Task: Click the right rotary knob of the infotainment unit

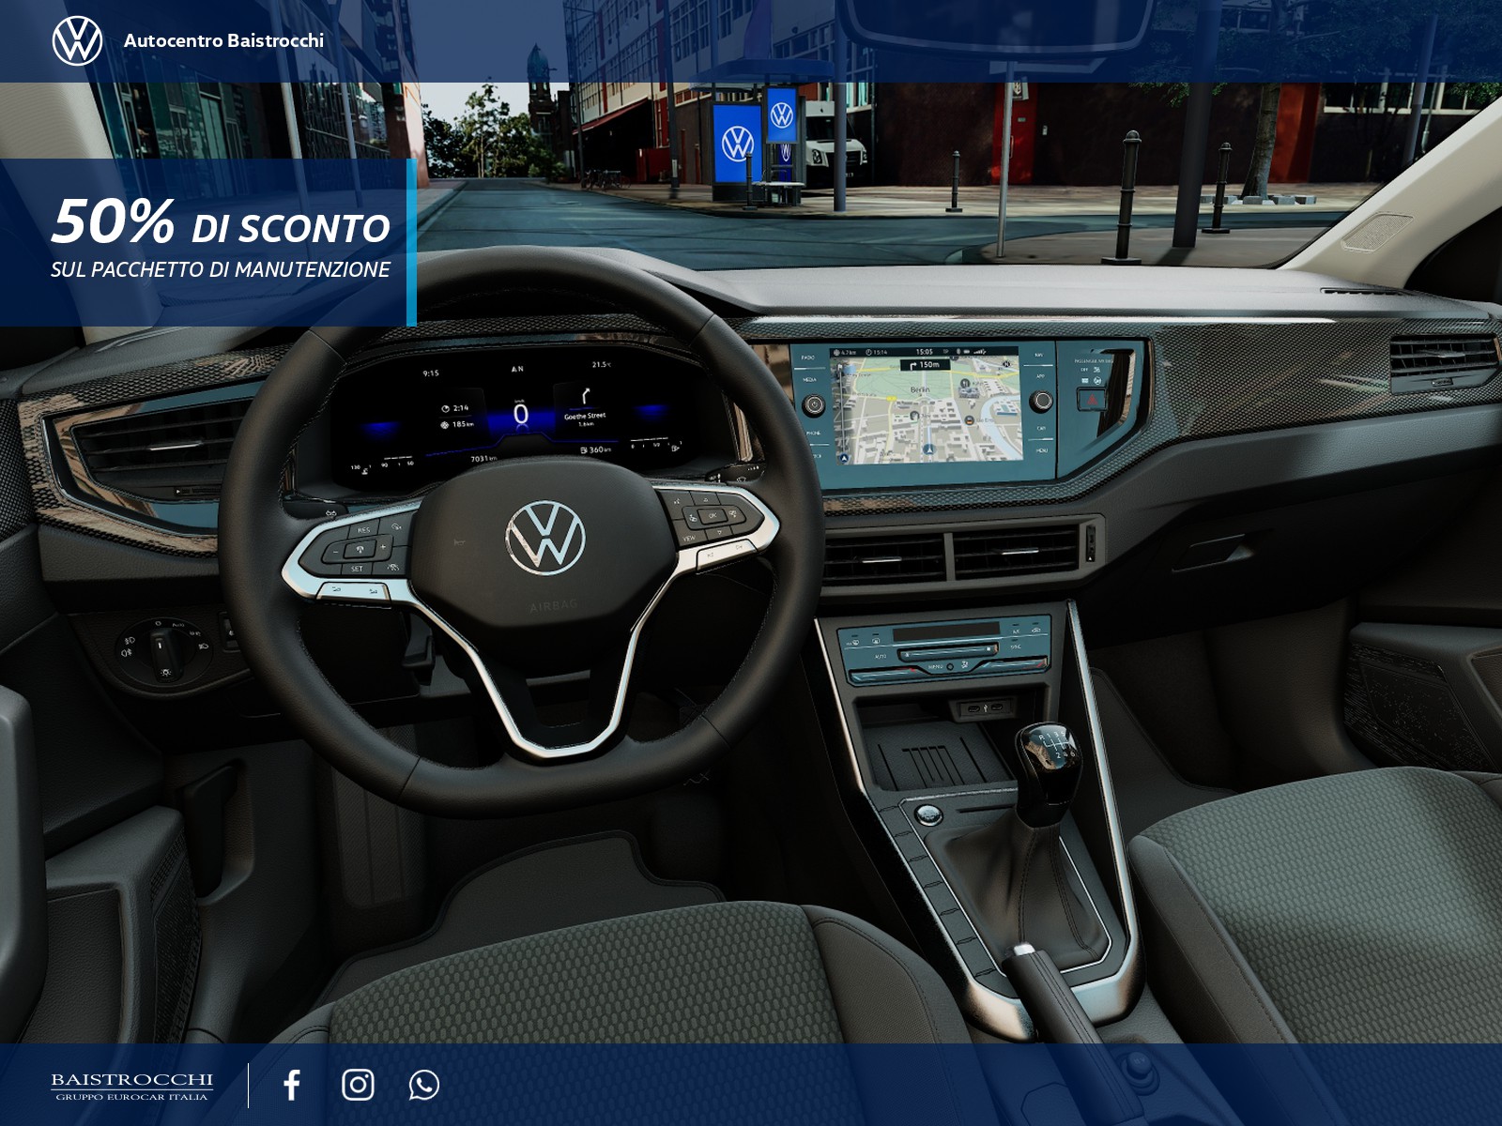Action: [1040, 401]
